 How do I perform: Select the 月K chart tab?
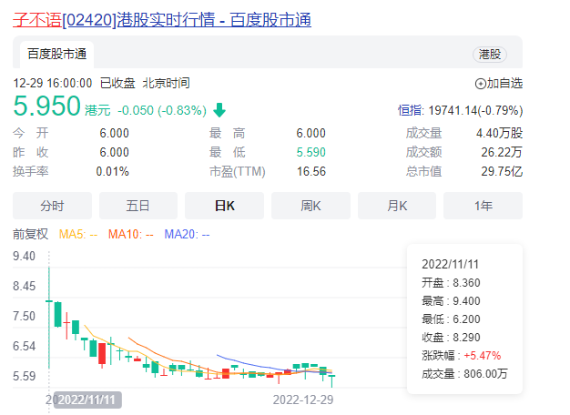pos(397,206)
